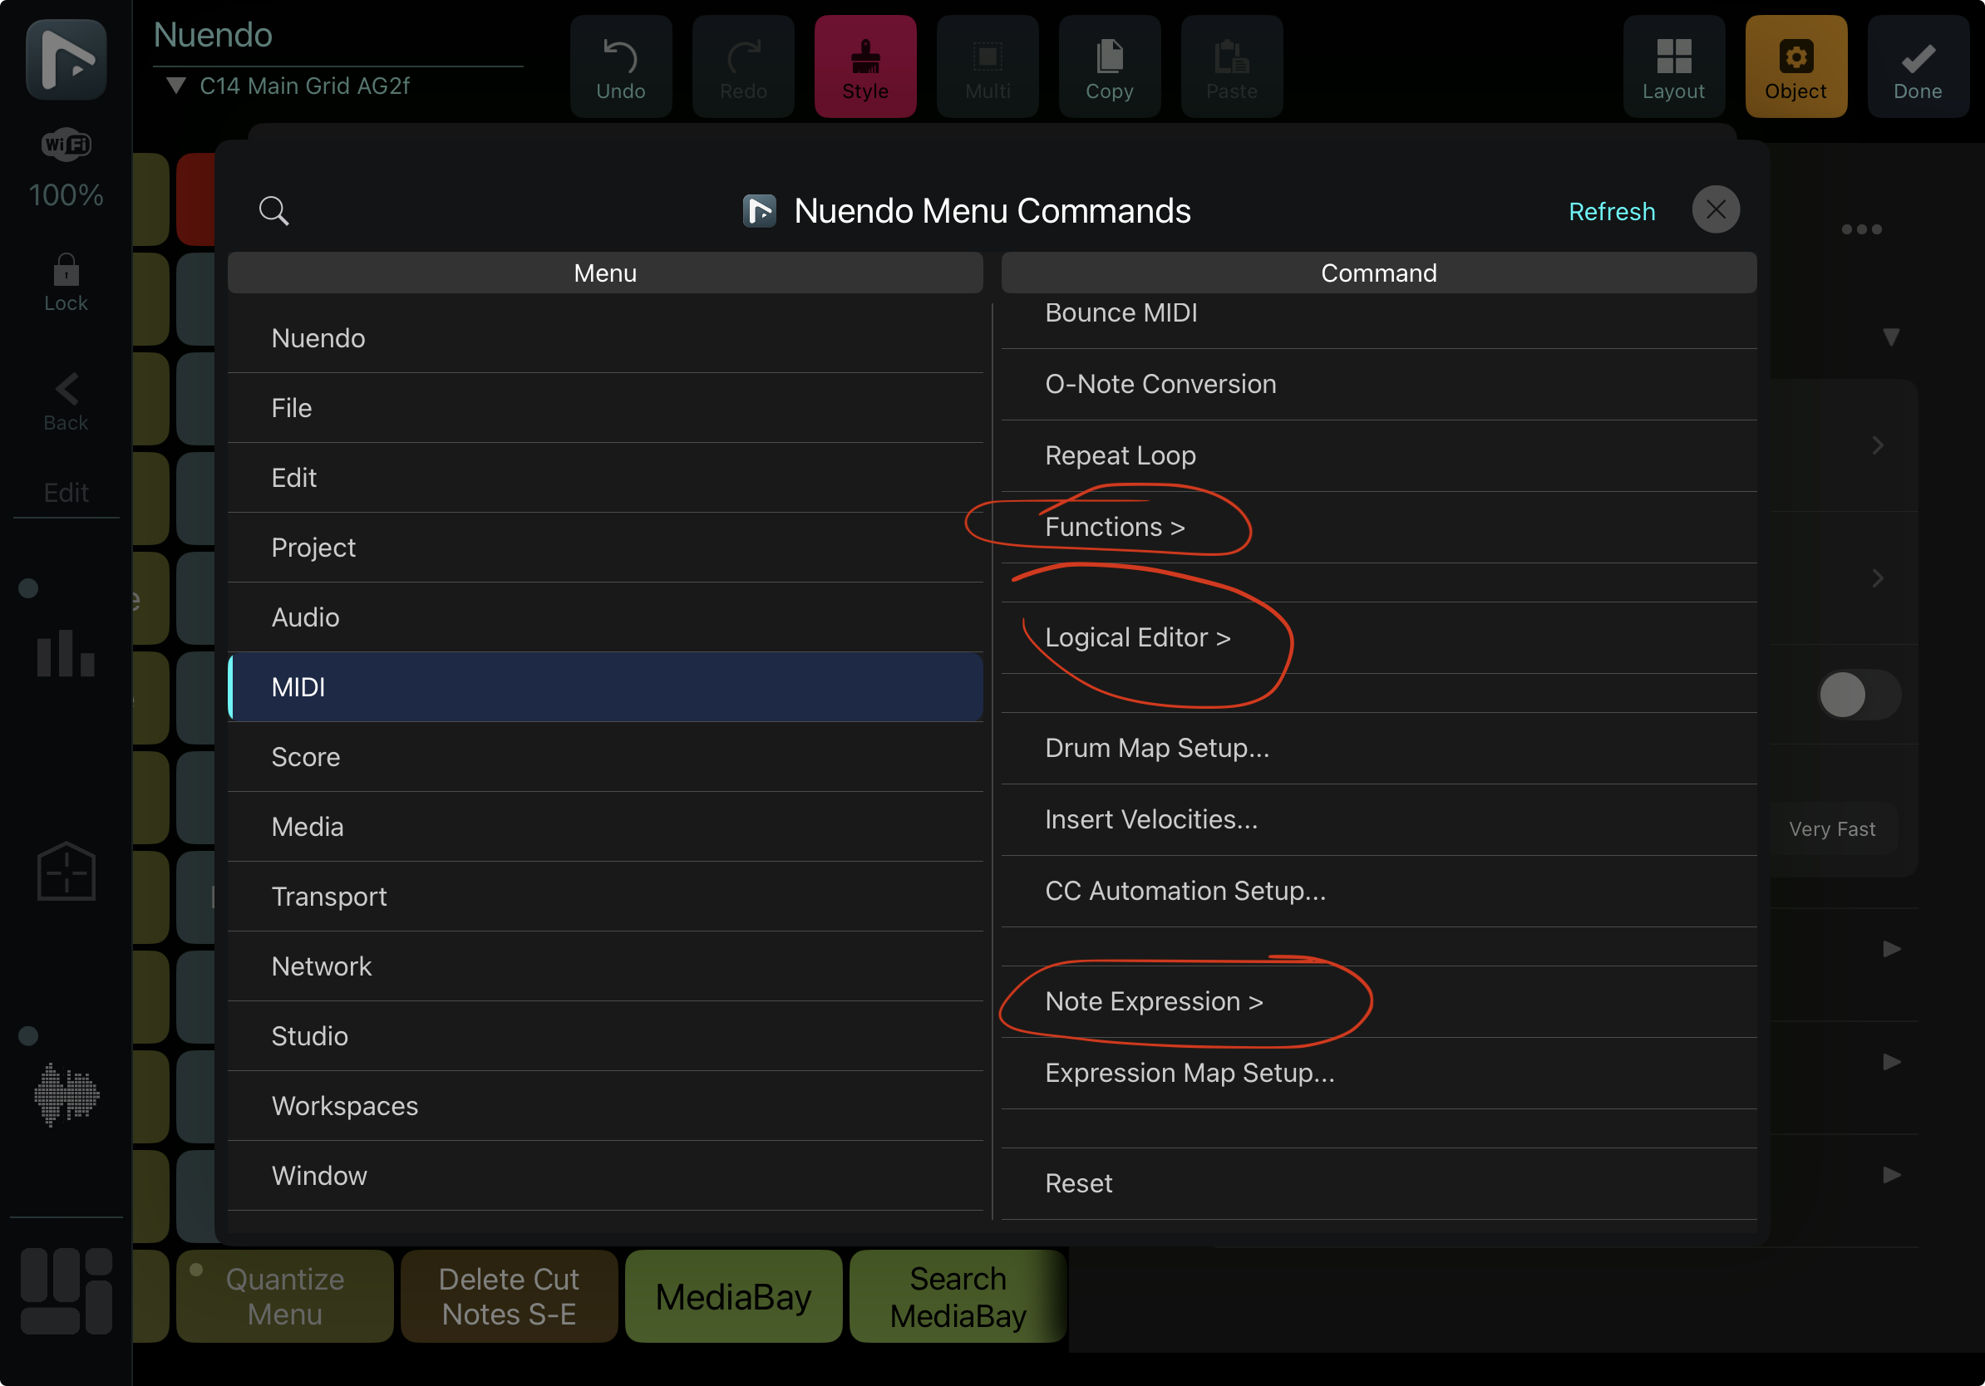Select the Transport menu item
Image resolution: width=1985 pixels, height=1386 pixels.
pos(329,897)
